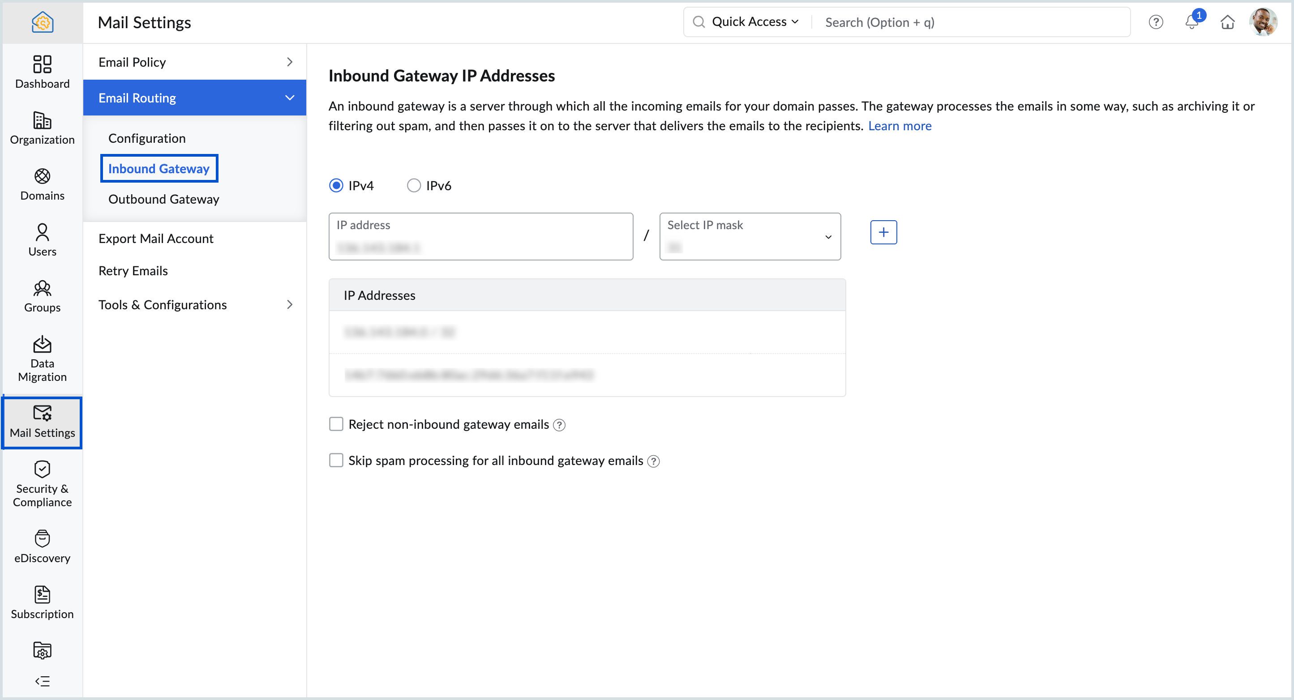Screen dimensions: 1294x700
Task: Click the Zoho Mail admin logo
Action: coord(42,22)
